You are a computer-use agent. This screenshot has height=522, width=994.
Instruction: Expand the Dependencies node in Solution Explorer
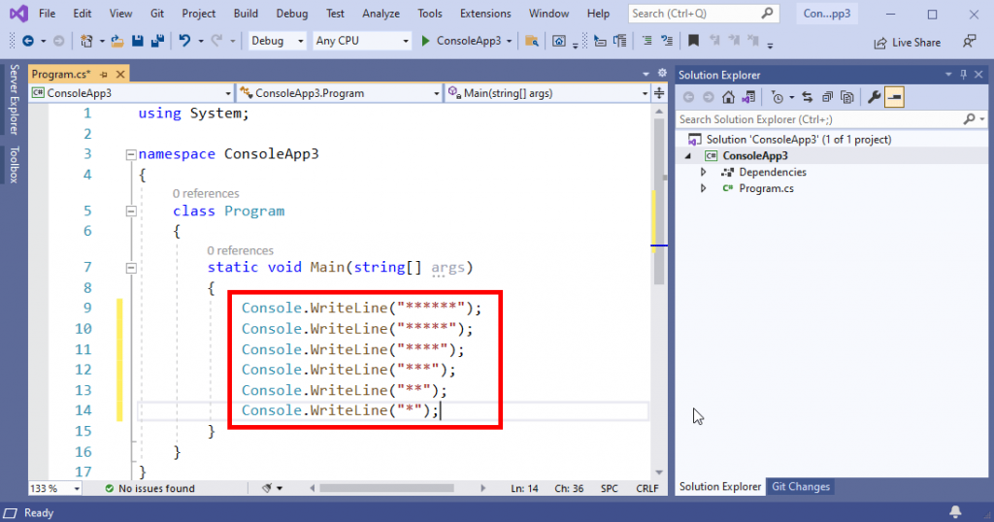[705, 172]
